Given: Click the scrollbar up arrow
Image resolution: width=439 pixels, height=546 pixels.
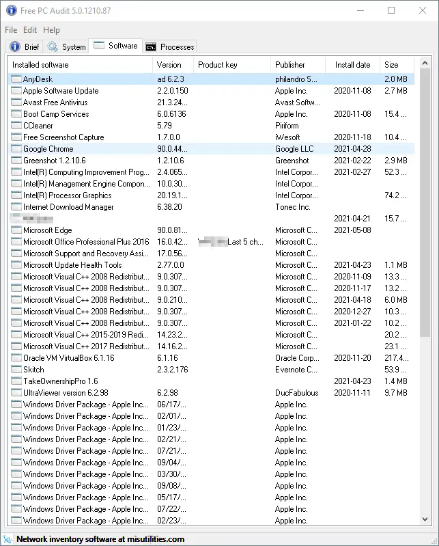Looking at the screenshot, I should point(425,63).
